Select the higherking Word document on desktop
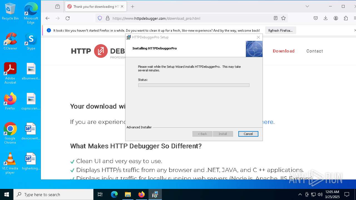356x200 pixels. (x=31, y=161)
